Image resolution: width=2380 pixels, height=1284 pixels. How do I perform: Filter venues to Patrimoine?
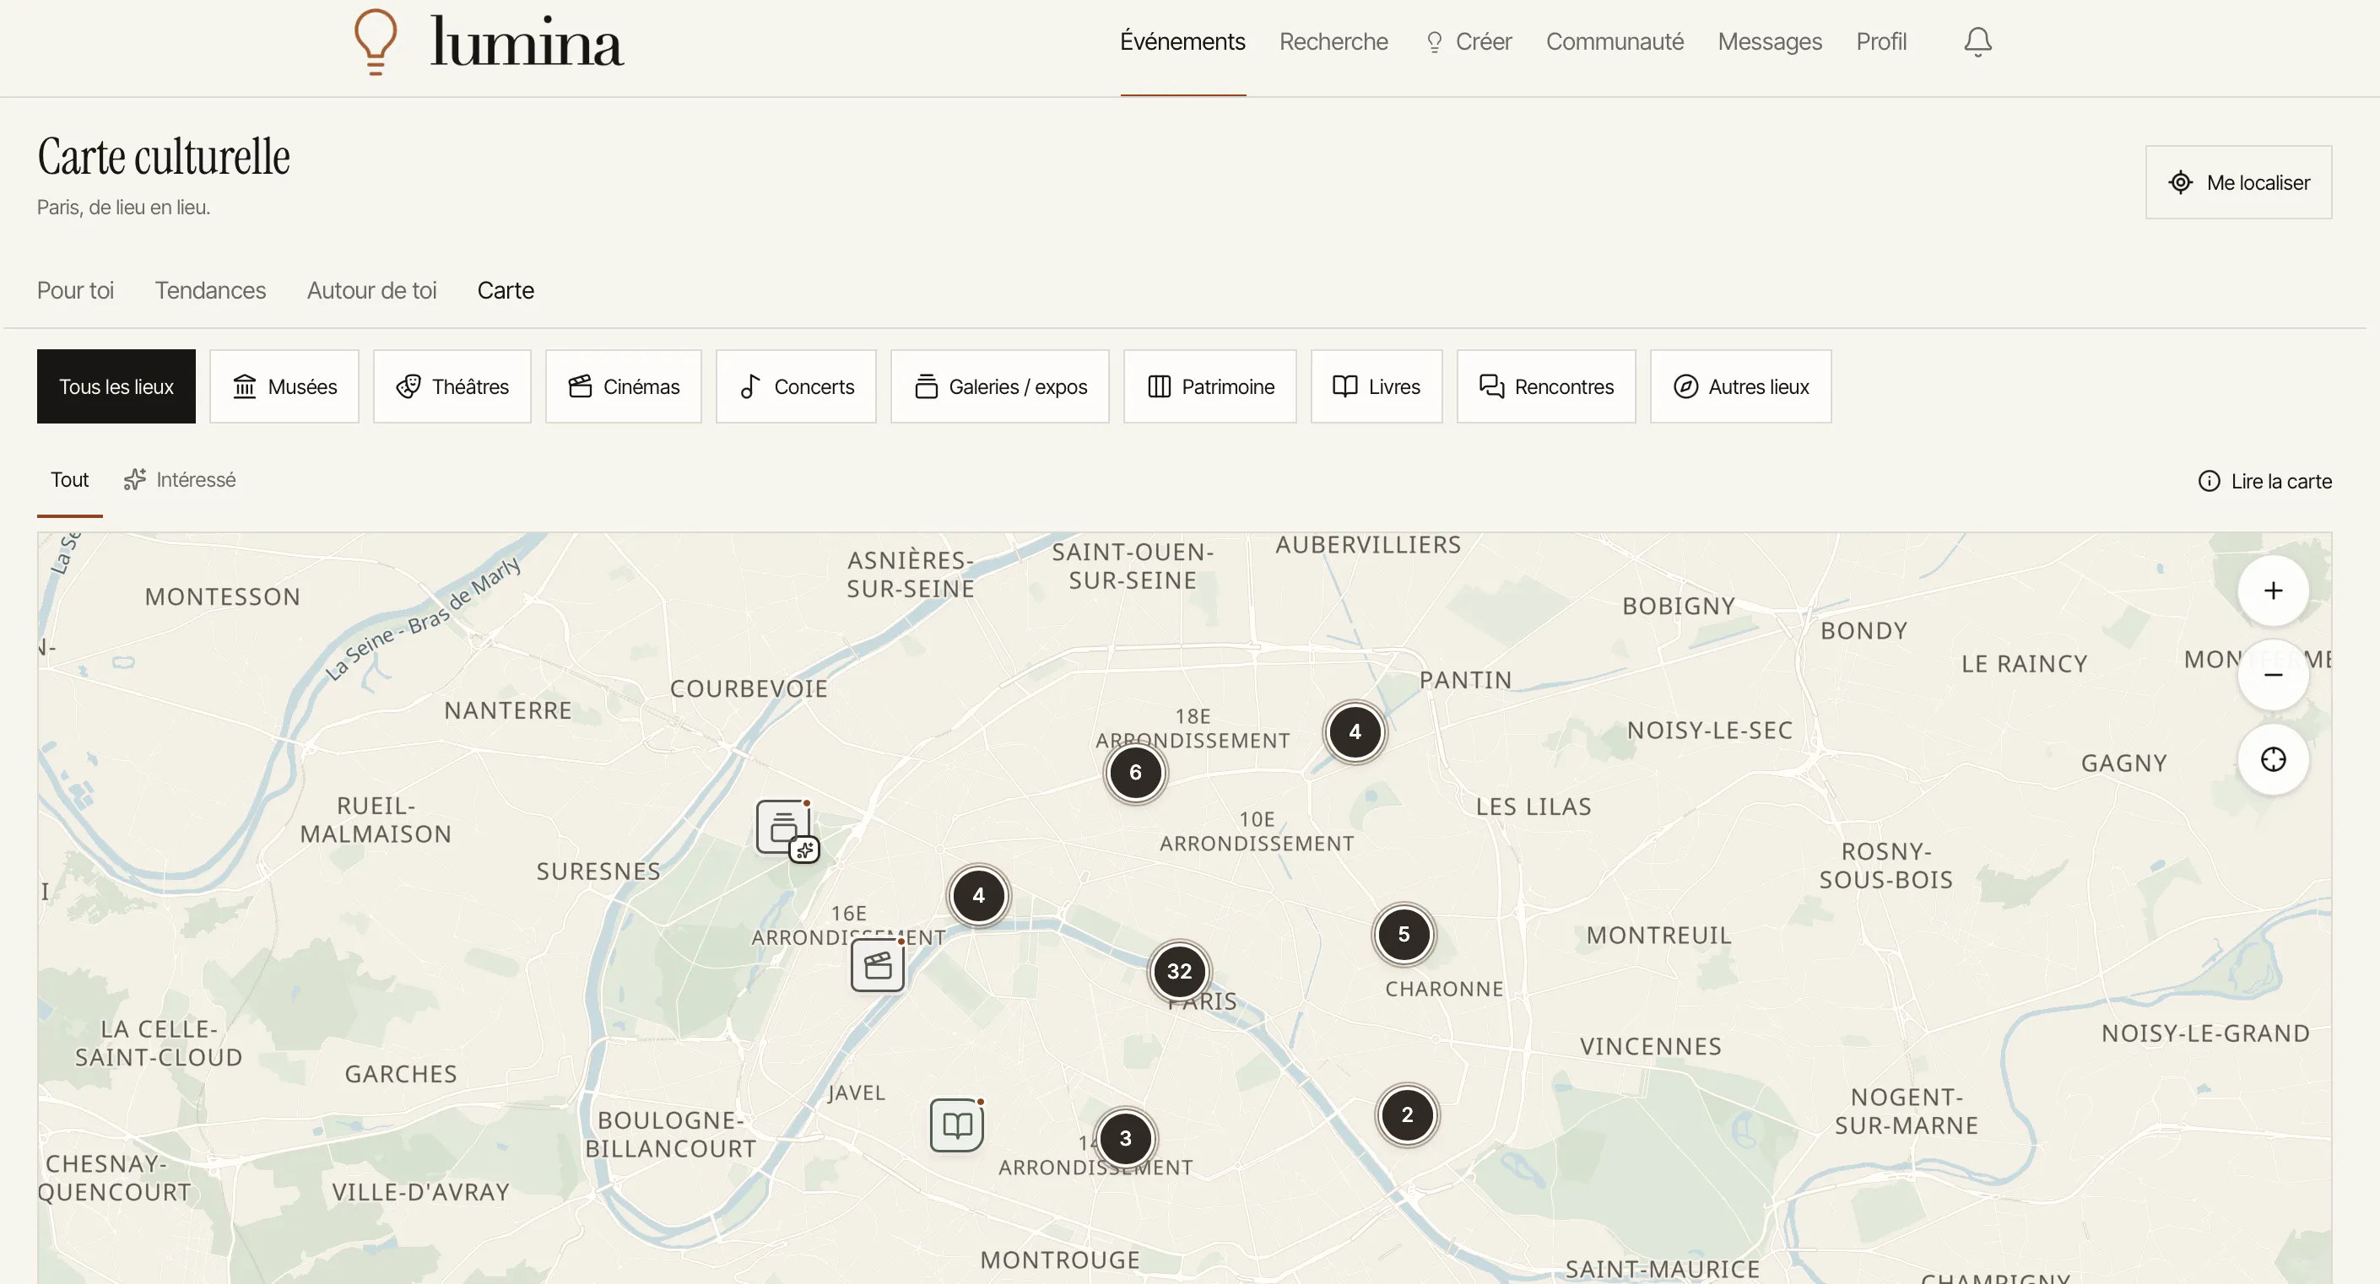1210,386
